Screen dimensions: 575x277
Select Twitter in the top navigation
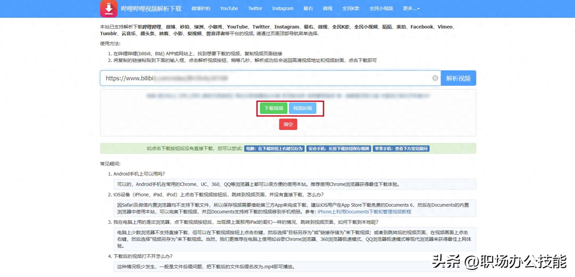click(255, 8)
